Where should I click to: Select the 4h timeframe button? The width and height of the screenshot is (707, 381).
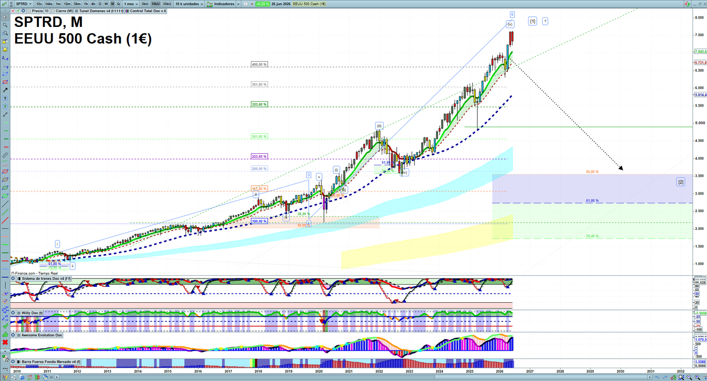(x=93, y=4)
